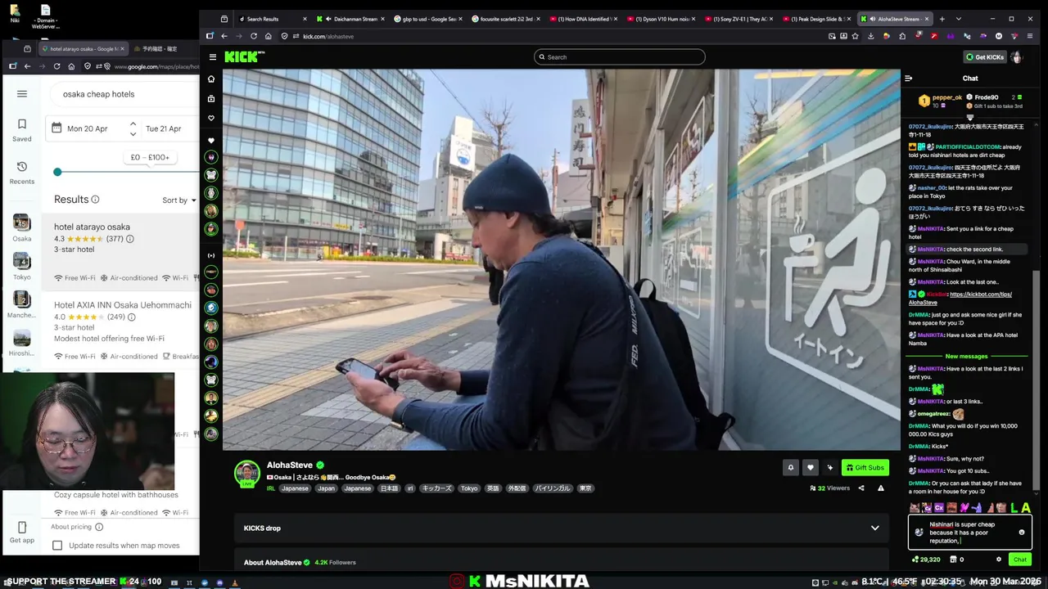The width and height of the screenshot is (1048, 589).
Task: Switch to the Search Results tab
Action: click(270, 19)
